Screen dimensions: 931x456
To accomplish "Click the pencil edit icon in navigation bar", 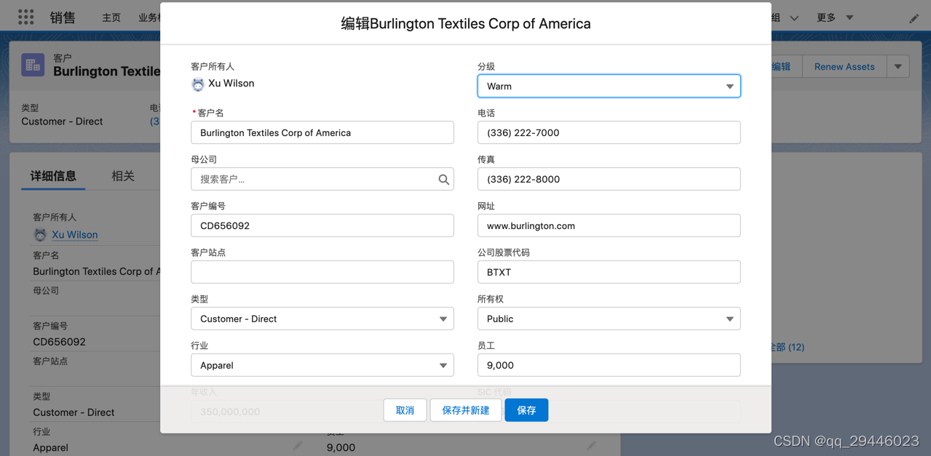I will point(914,18).
